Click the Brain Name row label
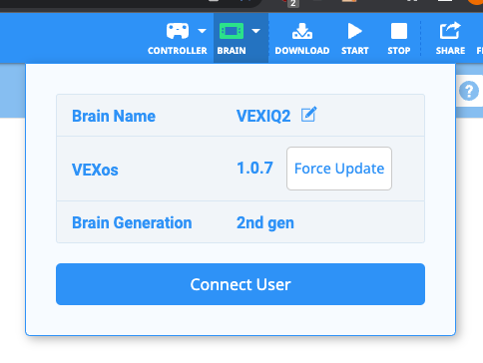 (114, 116)
